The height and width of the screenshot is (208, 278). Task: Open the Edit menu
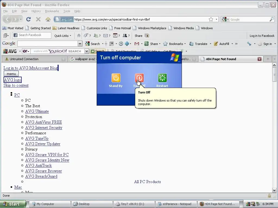click(14, 11)
